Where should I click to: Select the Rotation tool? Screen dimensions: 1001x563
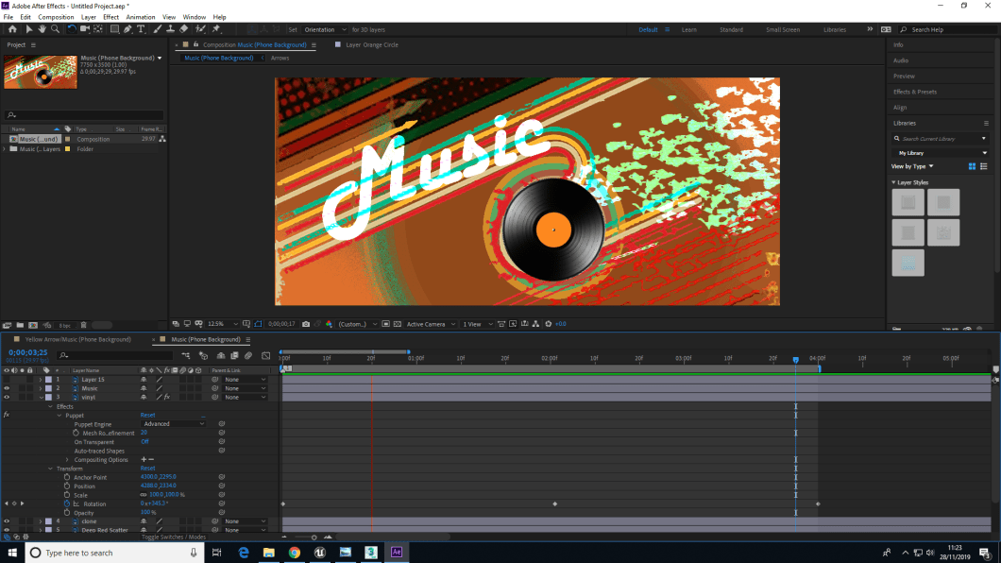click(71, 28)
